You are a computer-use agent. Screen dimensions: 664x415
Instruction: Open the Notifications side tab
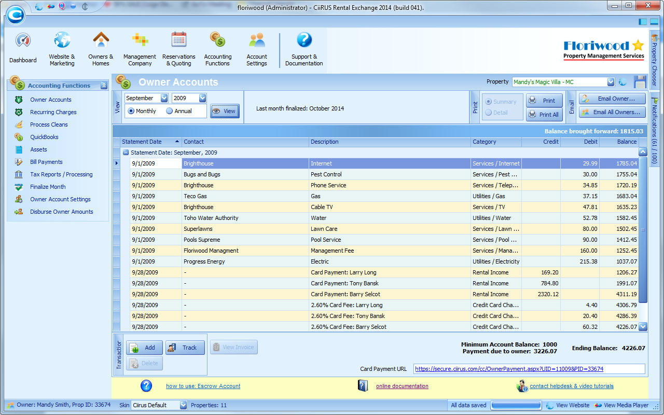654,130
